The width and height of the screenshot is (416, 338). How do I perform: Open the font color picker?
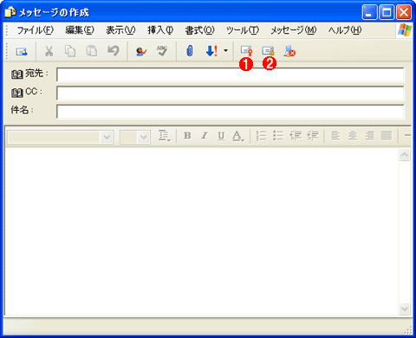click(x=238, y=136)
